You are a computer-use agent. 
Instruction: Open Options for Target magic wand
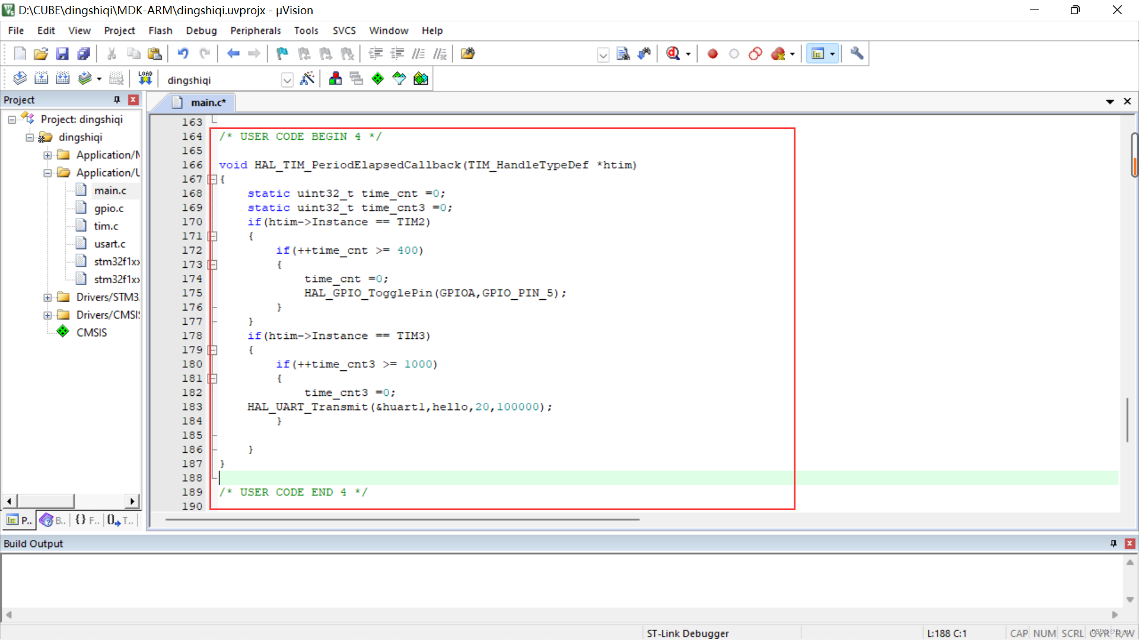coord(307,78)
